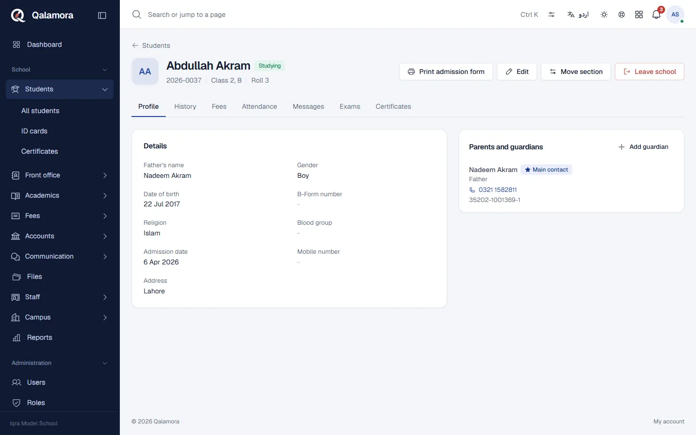Click the Qalamora logo icon
The width and height of the screenshot is (696, 435).
pos(18,15)
